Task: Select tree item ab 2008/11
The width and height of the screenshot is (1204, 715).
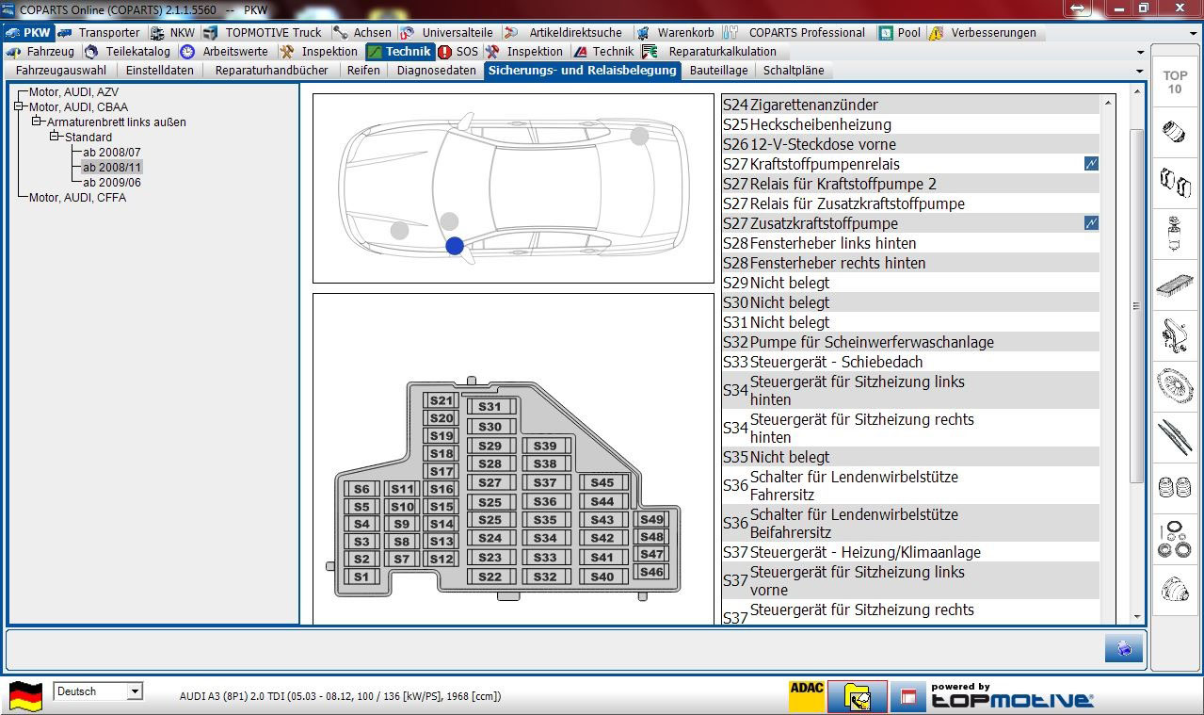Action: pyautogui.click(x=112, y=167)
